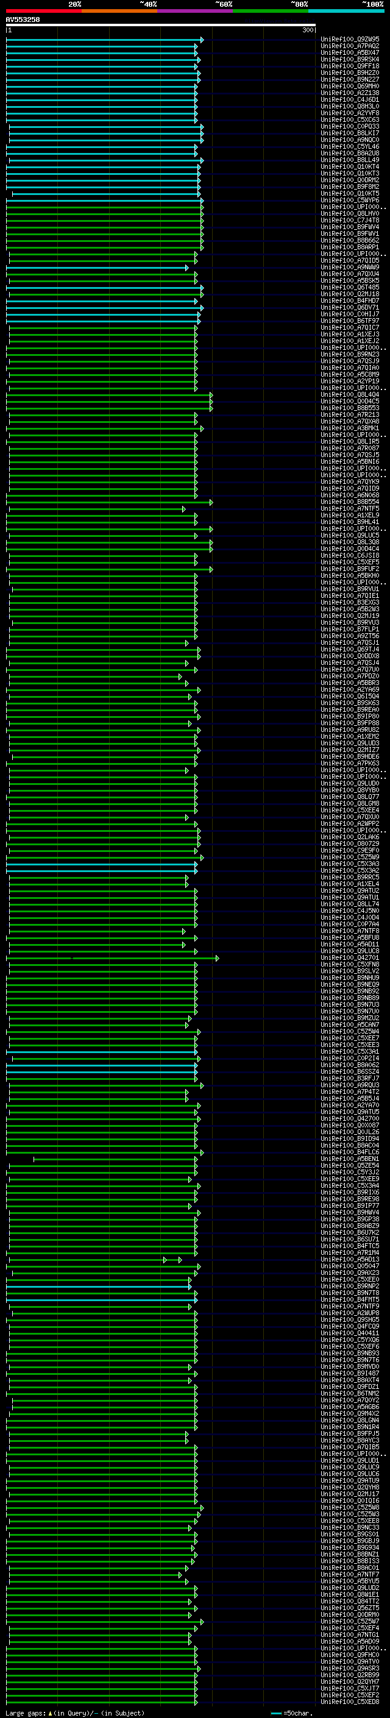Select hit label UniRef100_C5WYP6
The height and width of the screenshot is (1718, 390).
pos(350,200)
